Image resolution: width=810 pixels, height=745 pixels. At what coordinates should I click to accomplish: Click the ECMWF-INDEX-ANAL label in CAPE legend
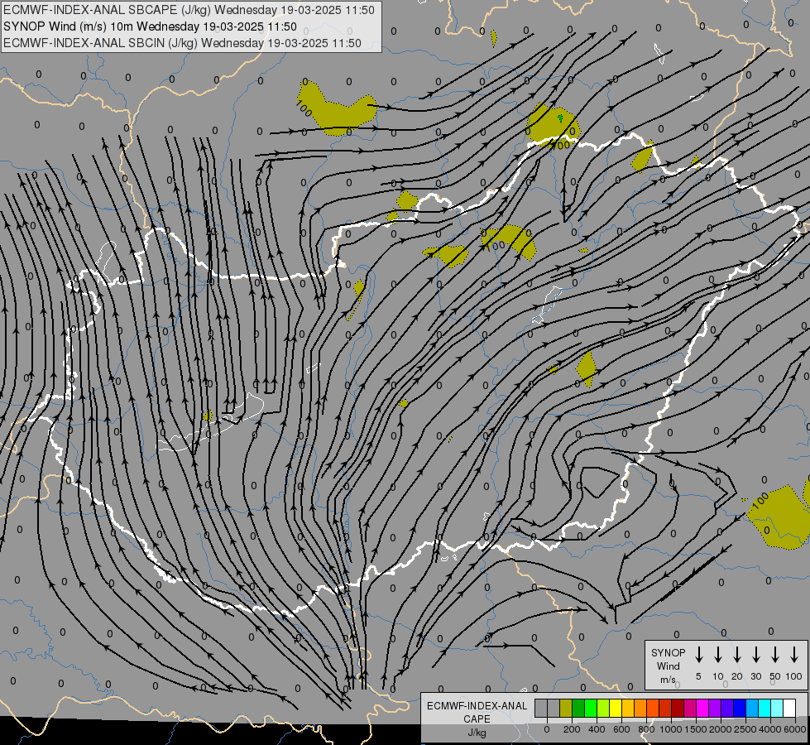tap(477, 706)
